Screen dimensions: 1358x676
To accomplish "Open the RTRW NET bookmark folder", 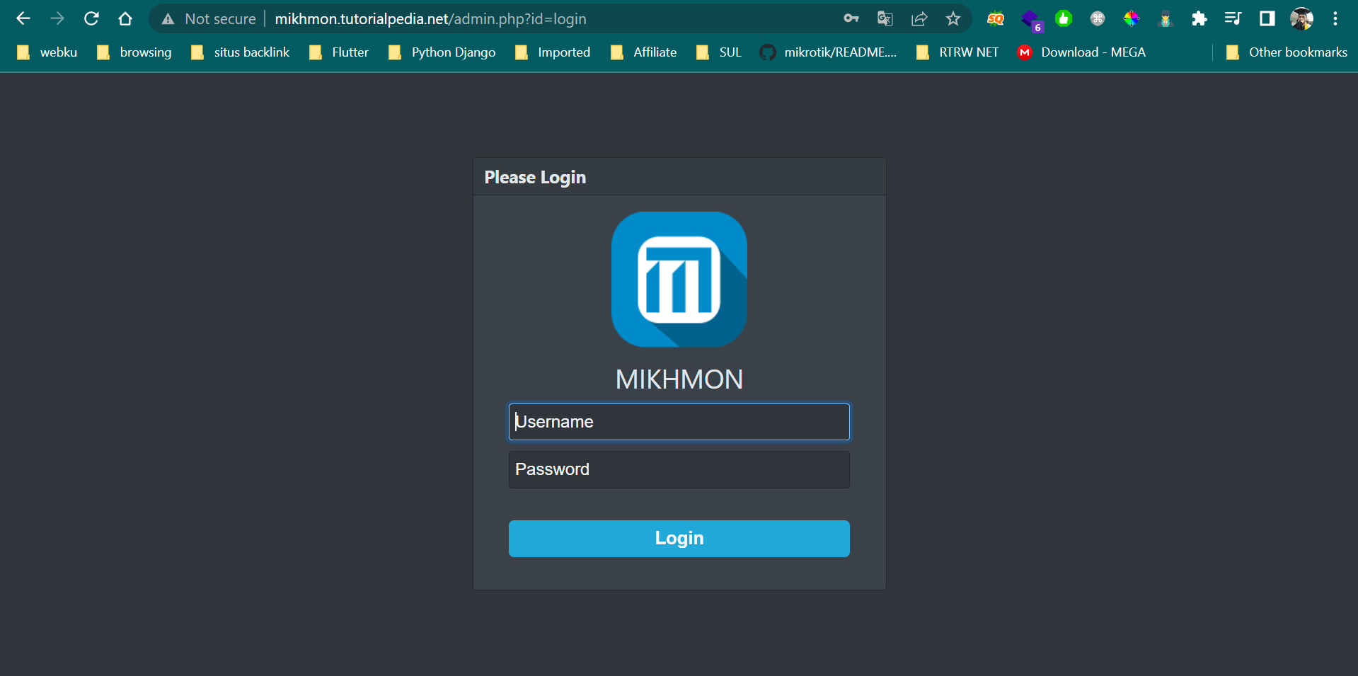I will pyautogui.click(x=957, y=52).
